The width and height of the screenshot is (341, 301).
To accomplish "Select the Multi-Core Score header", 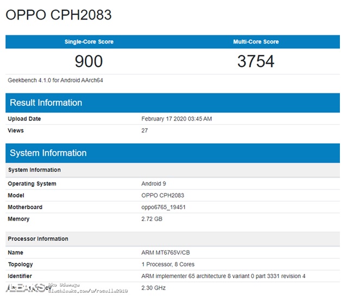I will tap(256, 42).
